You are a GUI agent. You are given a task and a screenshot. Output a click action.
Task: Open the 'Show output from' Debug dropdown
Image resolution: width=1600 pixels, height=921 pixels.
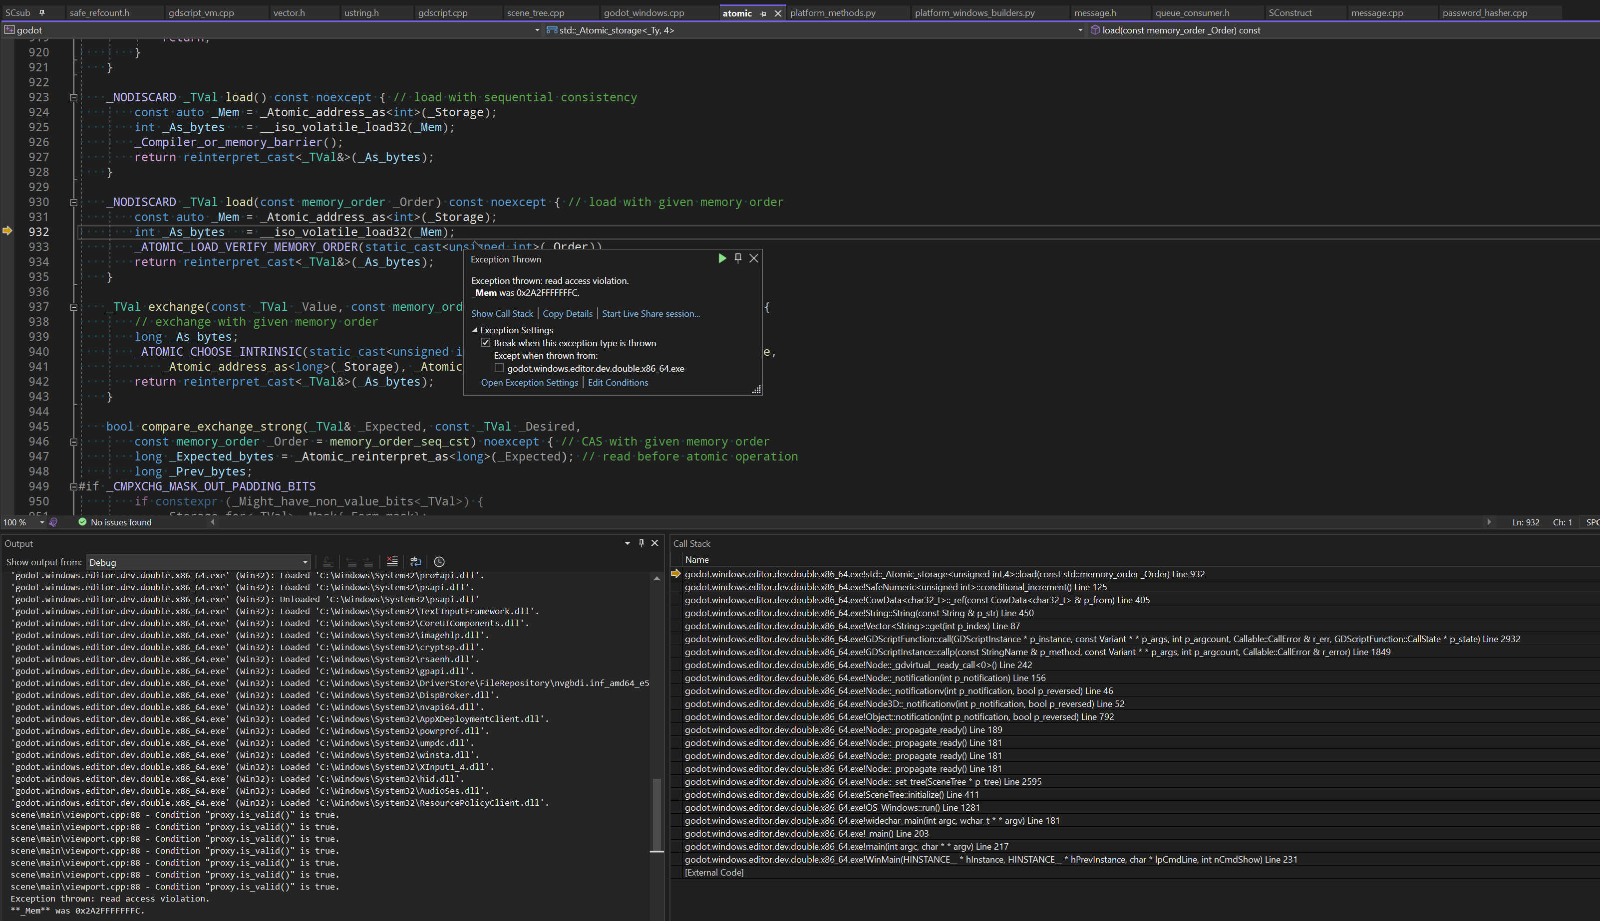305,562
